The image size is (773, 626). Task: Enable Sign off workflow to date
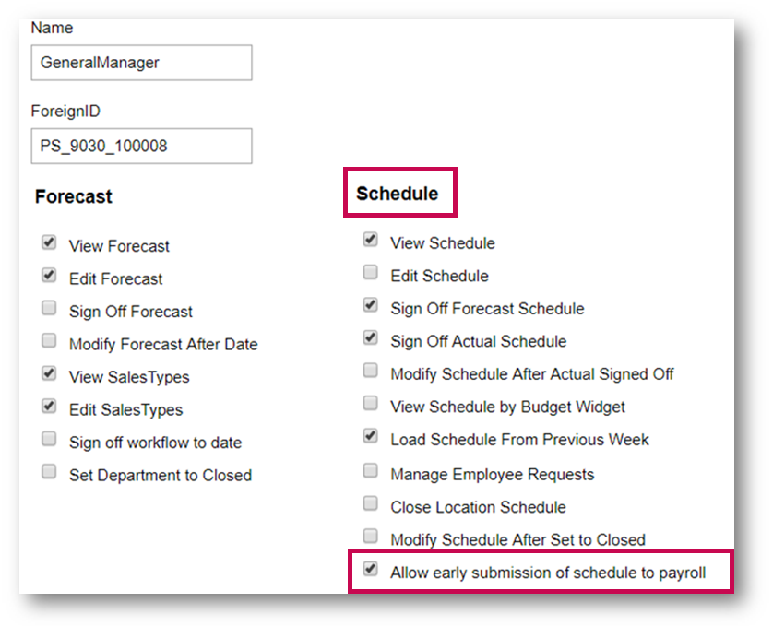tap(49, 441)
